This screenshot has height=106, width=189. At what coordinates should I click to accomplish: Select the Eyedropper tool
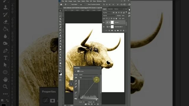tap(60, 27)
